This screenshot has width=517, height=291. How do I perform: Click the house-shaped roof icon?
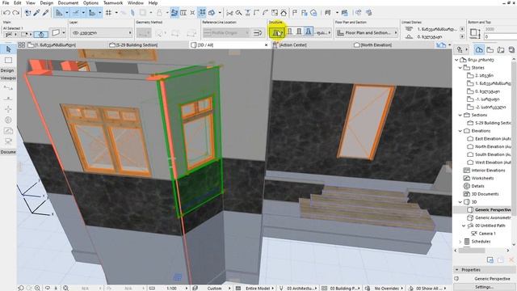click(x=284, y=13)
